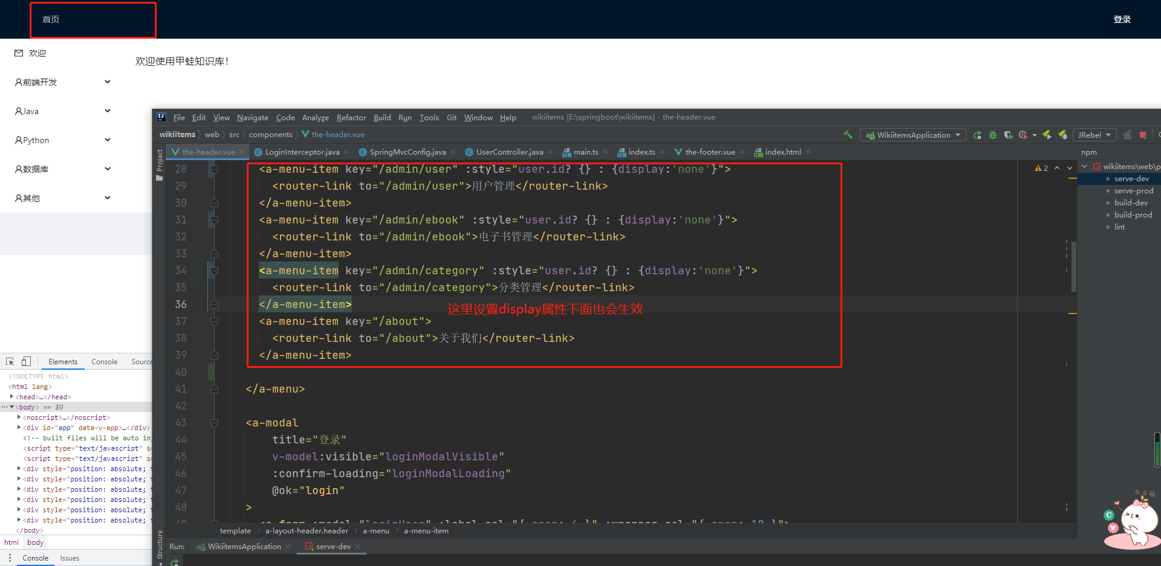The height and width of the screenshot is (566, 1161).
Task: Open the Project tool window sidebar button
Action: click(x=160, y=164)
